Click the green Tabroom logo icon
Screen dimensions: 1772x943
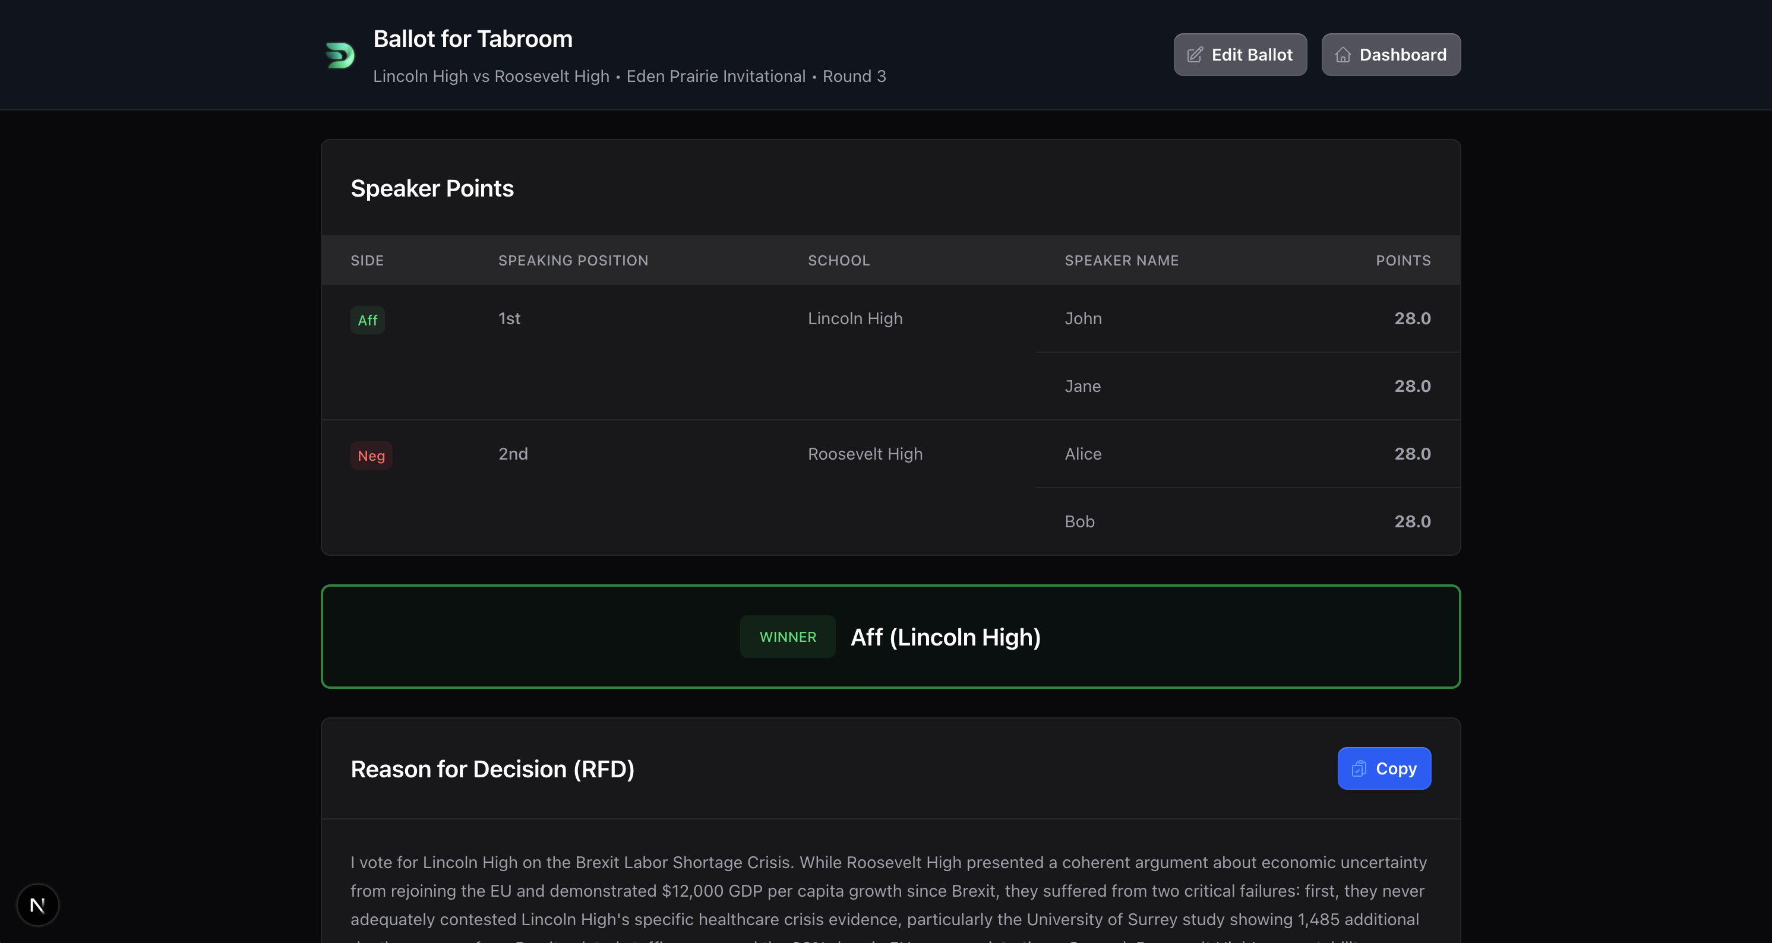click(x=339, y=55)
